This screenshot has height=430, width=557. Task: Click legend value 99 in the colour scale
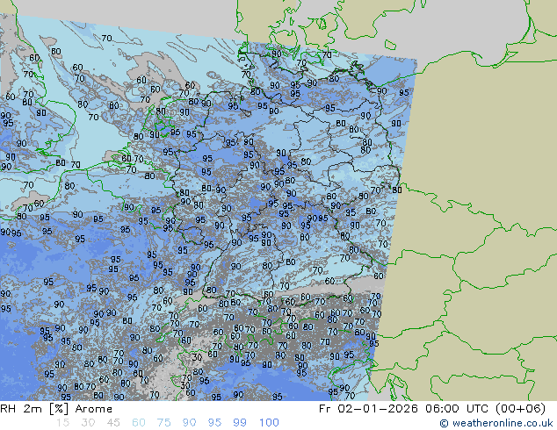[240, 423]
